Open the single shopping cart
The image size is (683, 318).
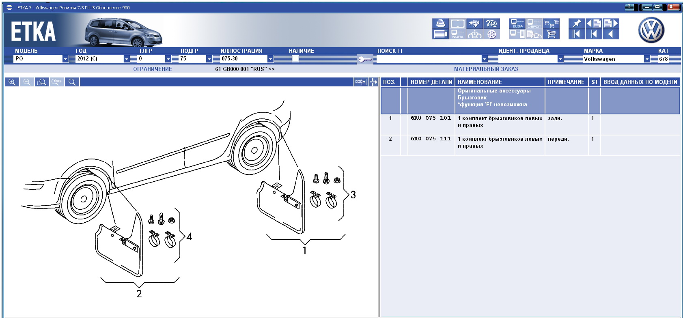point(551,34)
